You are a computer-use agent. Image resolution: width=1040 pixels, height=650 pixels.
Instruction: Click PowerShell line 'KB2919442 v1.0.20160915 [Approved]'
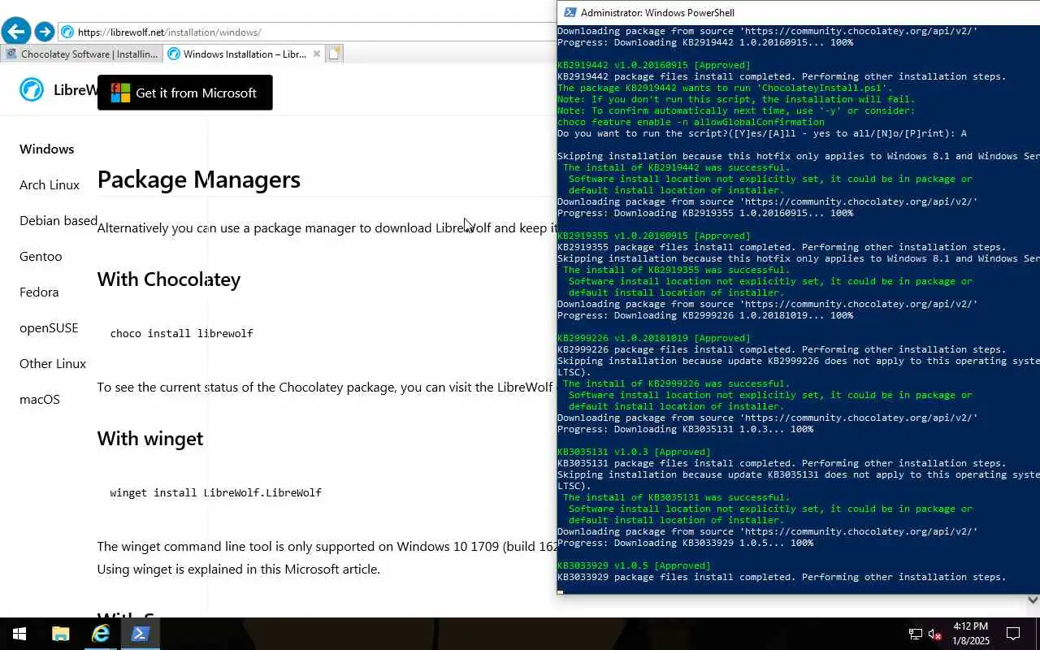click(x=654, y=65)
